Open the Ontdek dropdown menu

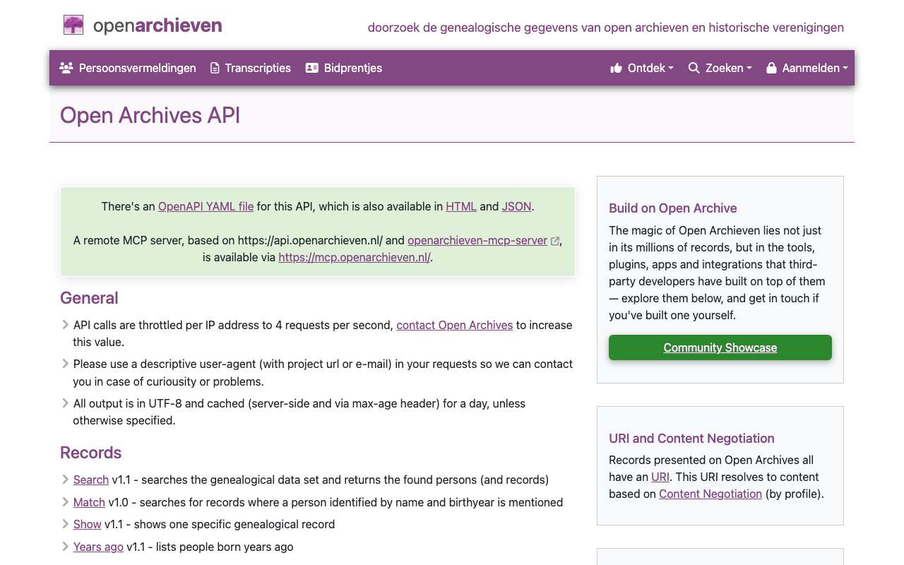pos(642,68)
